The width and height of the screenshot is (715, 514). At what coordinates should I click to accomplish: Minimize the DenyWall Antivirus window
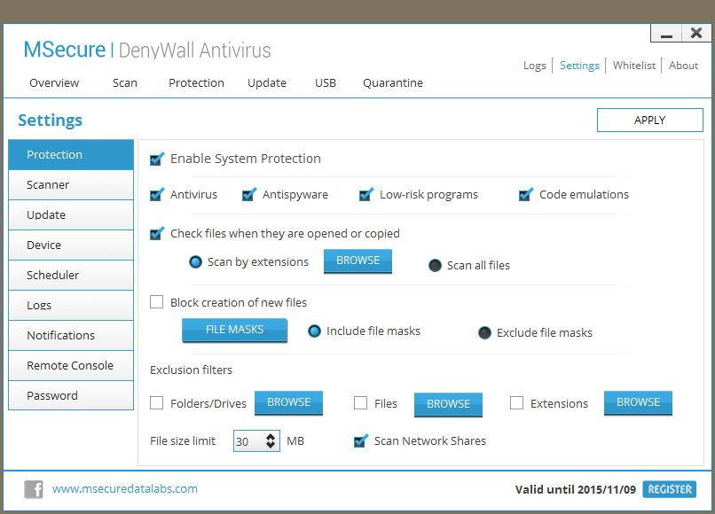[x=666, y=34]
